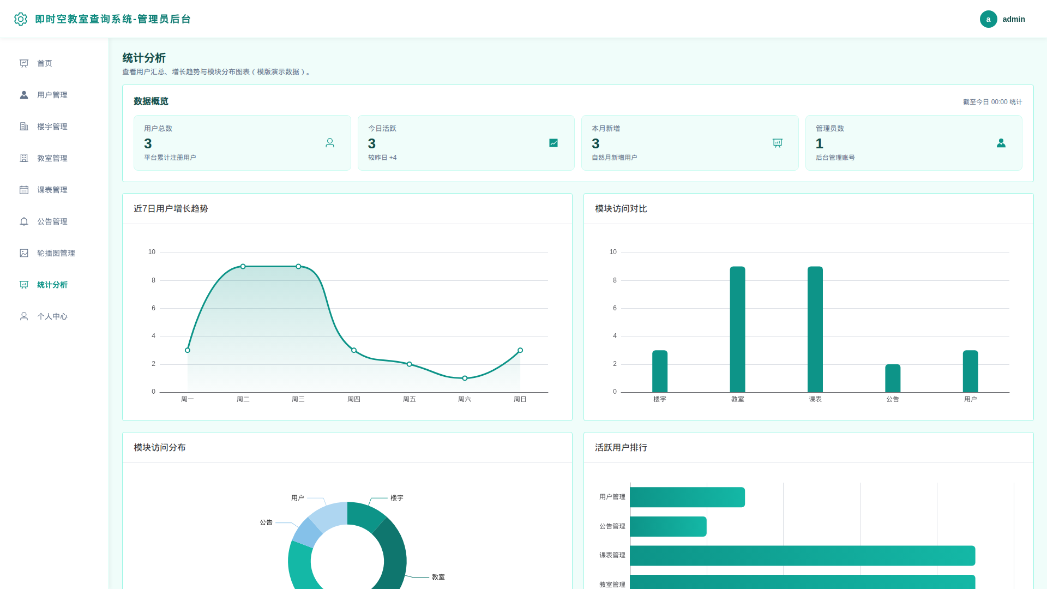Click the person icon in 管理员数 card
The image size is (1047, 589).
pyautogui.click(x=1001, y=143)
